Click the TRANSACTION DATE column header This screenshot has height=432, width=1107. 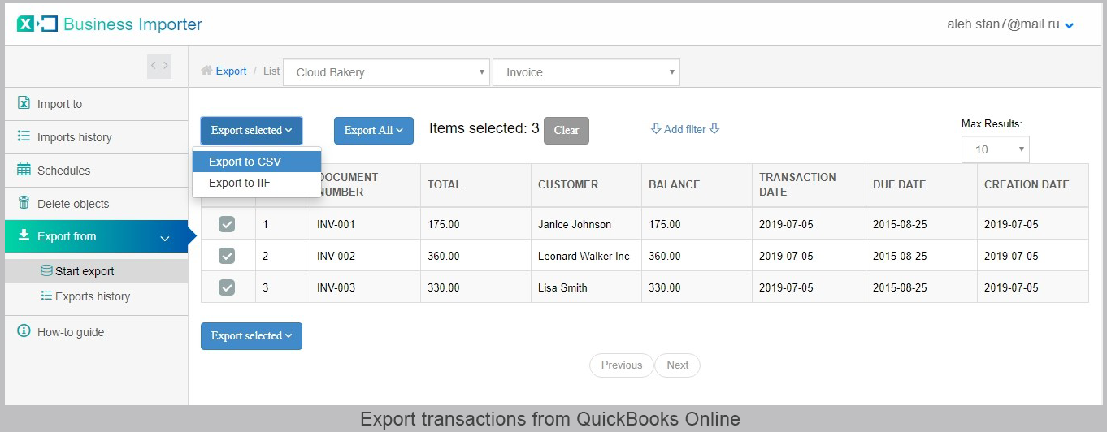pyautogui.click(x=809, y=184)
